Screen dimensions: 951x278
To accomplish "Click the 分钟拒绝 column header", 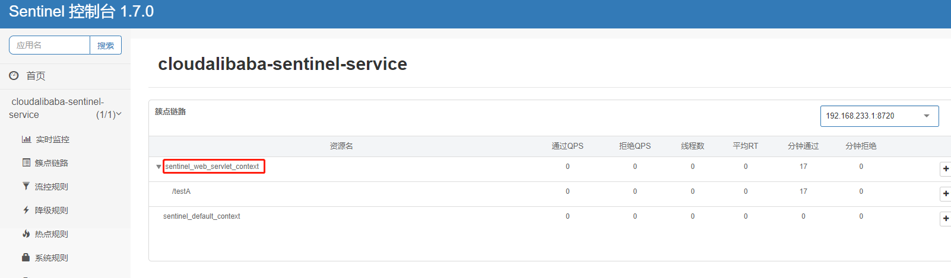I will click(x=861, y=146).
